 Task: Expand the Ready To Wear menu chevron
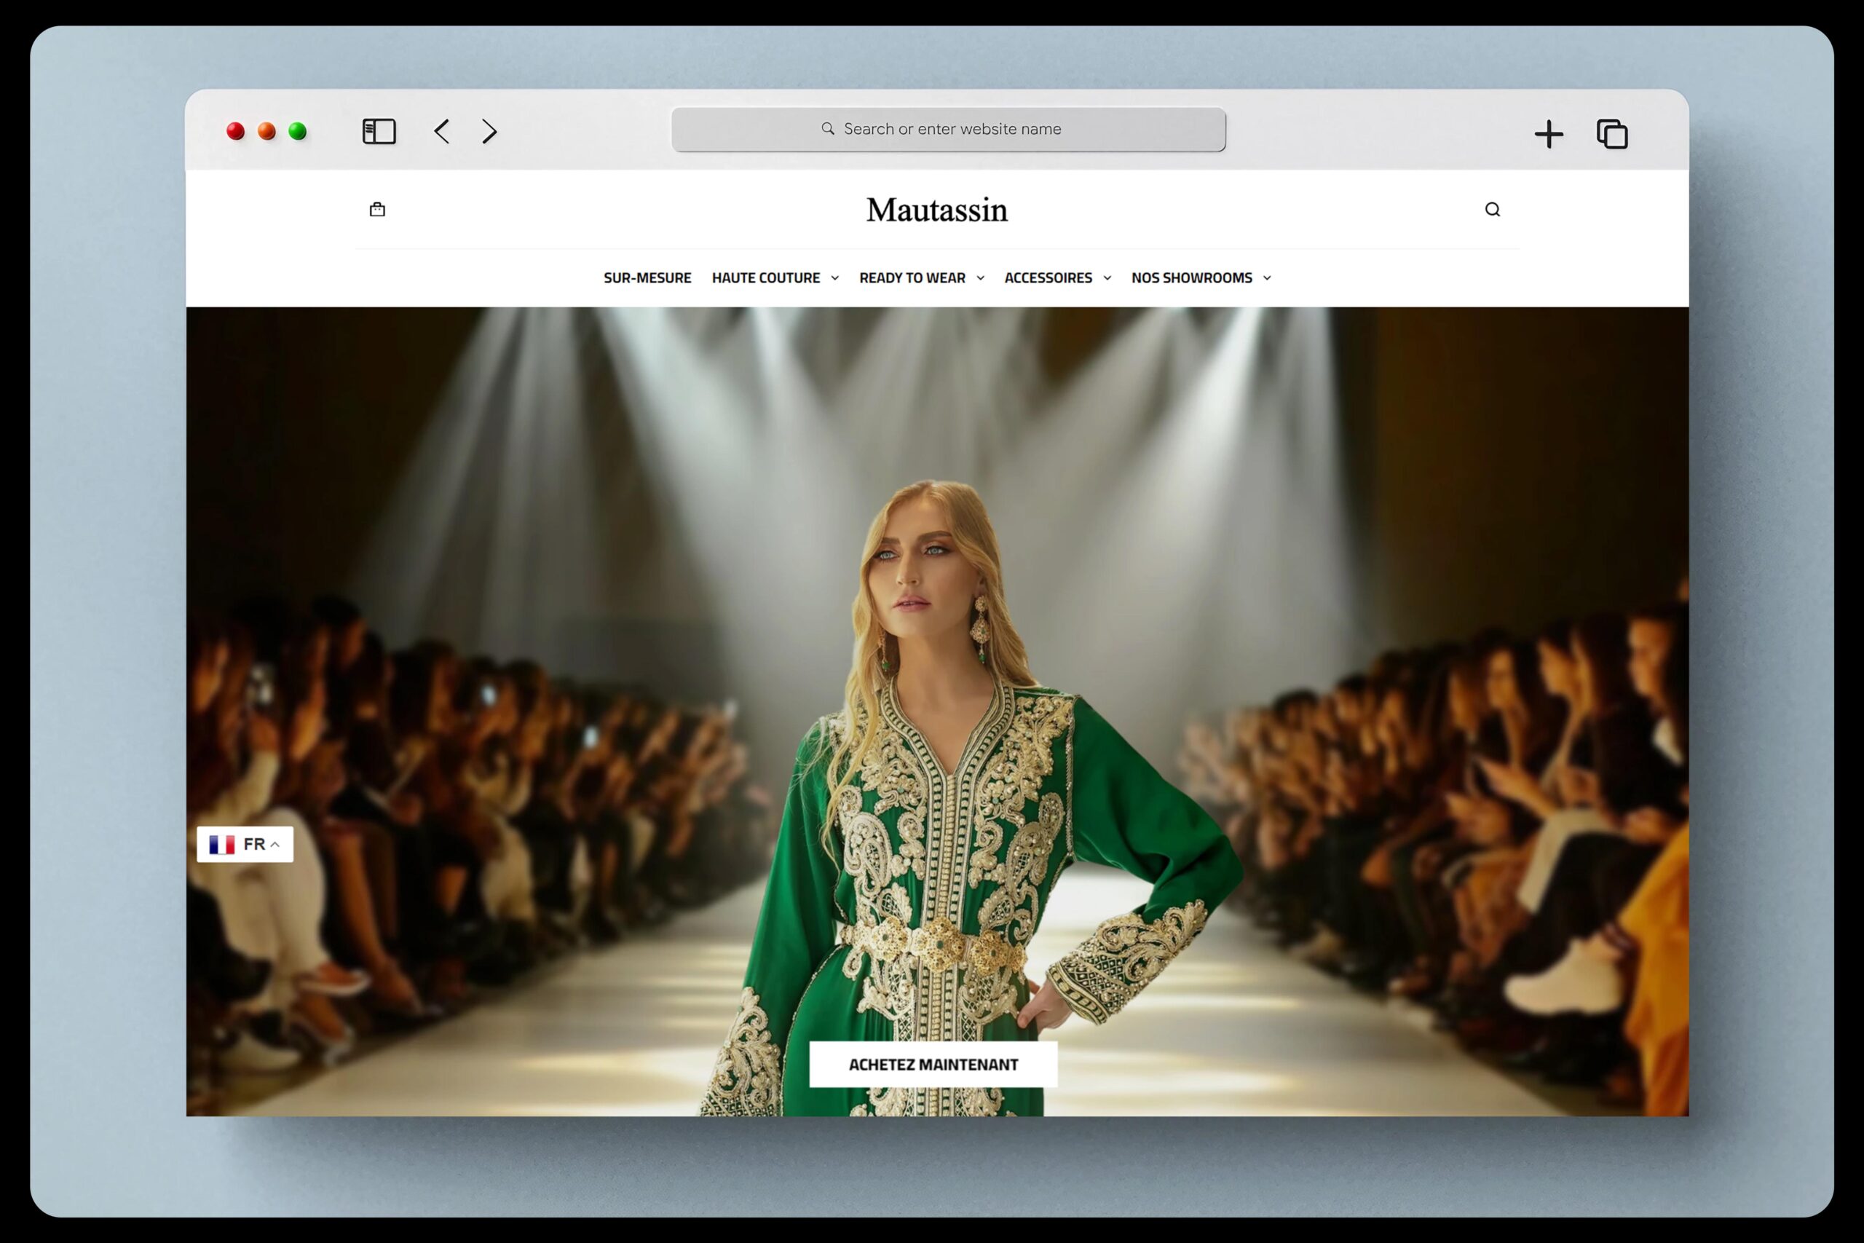point(980,278)
